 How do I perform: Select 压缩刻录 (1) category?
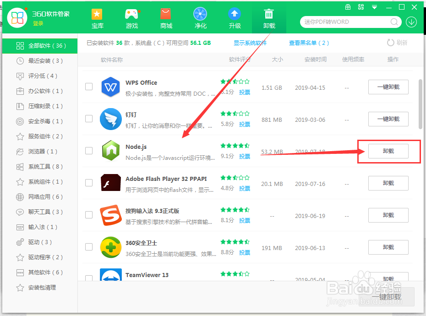(40, 106)
